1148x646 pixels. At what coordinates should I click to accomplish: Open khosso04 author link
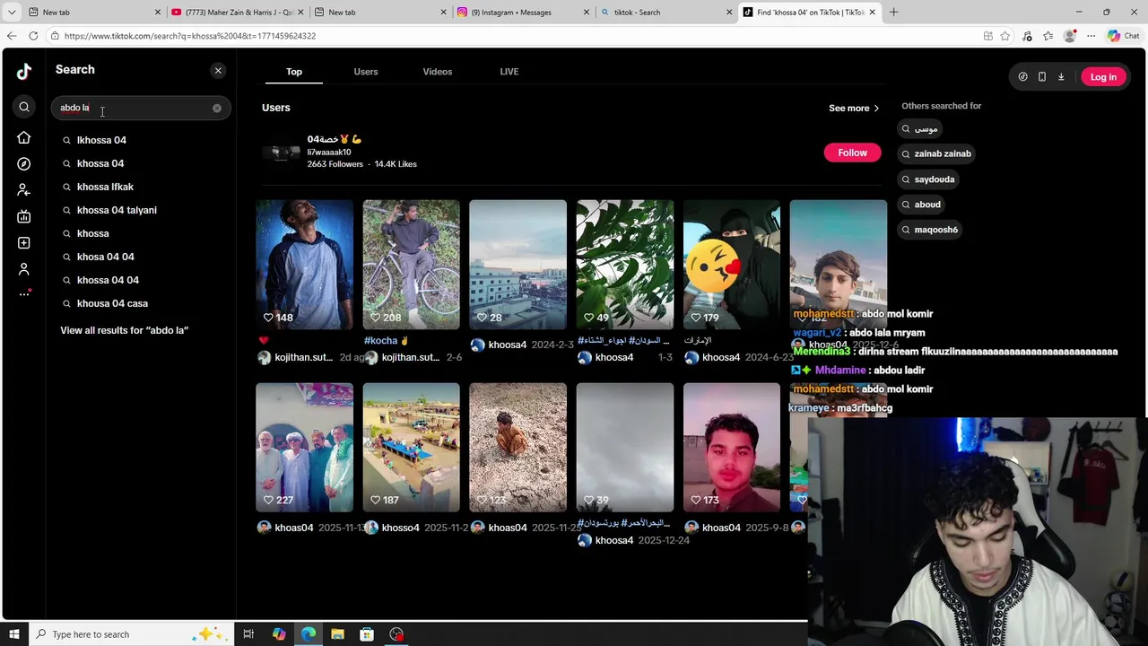[400, 528]
